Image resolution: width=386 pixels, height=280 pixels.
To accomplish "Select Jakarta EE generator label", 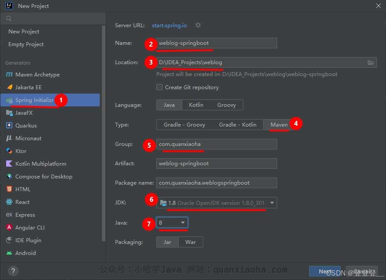I will pyautogui.click(x=28, y=87).
